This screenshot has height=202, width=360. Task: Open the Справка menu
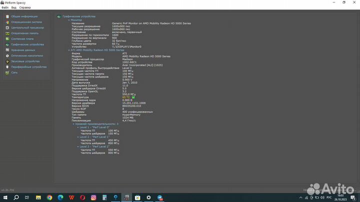pyautogui.click(x=25, y=7)
